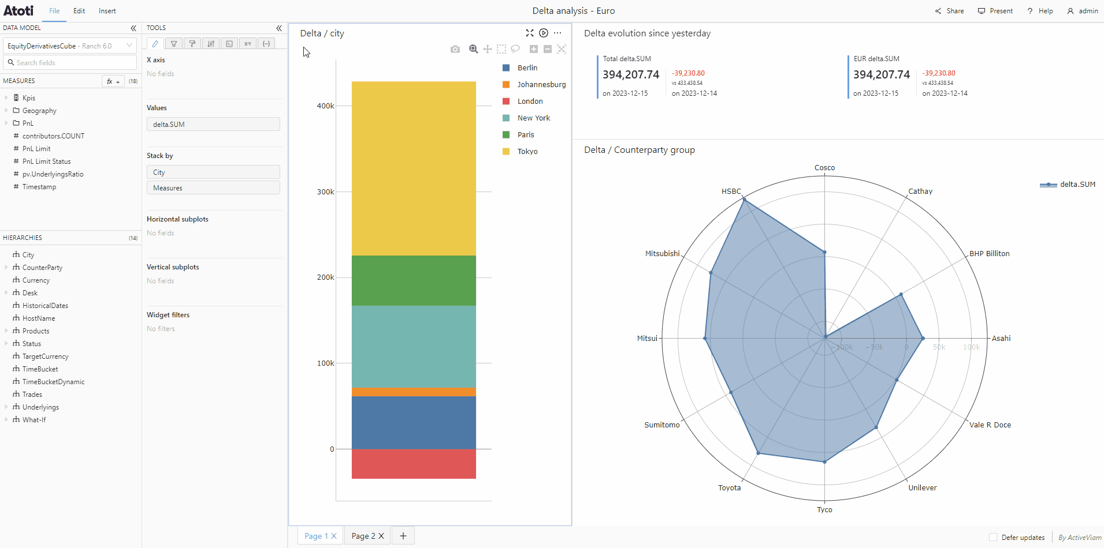Image resolution: width=1104 pixels, height=548 pixels.
Task: Zoom in on the Delta / city chart
Action: coord(534,49)
